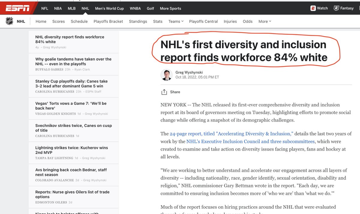Viewport: 360px width, 214px height.
Task: Open story 'Reports: Nurse gives Oilers list'
Action: pos(72,194)
